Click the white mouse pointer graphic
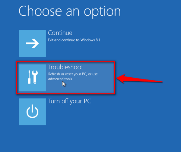 coord(64,84)
